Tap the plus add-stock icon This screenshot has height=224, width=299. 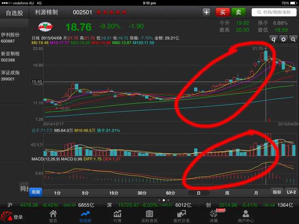206,12
